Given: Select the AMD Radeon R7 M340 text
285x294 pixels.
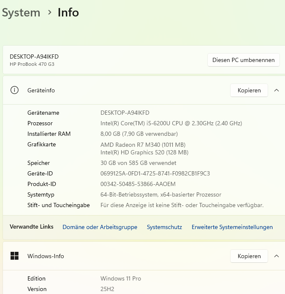Looking at the screenshot, I should tap(143, 145).
